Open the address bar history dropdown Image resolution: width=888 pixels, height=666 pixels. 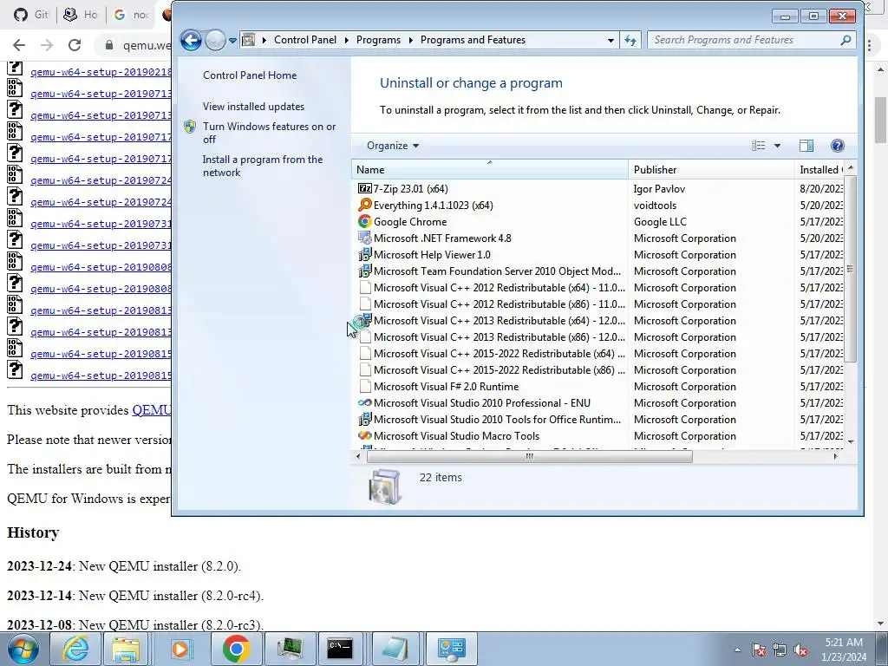(610, 40)
